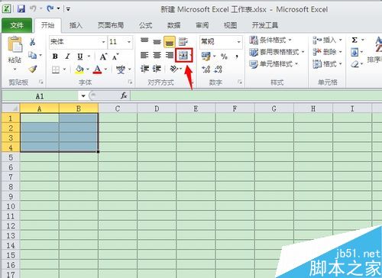Toggle Bold formatting
Viewport: 382px width, 278px height.
(55, 57)
